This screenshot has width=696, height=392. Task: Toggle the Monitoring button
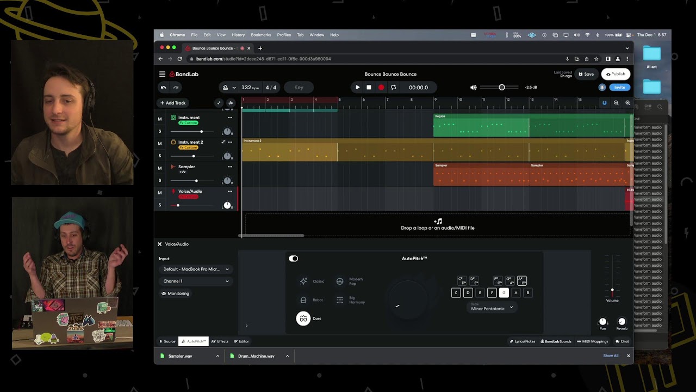176,293
